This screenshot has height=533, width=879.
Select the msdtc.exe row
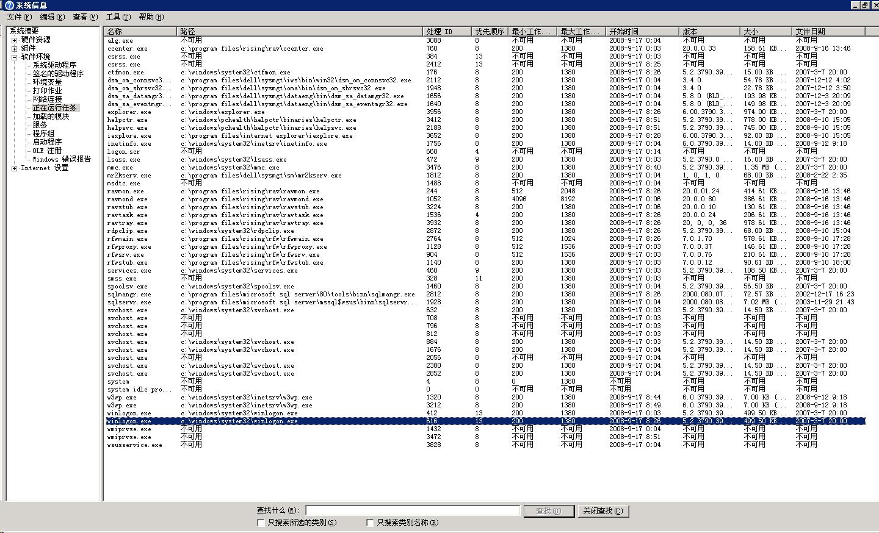point(485,184)
